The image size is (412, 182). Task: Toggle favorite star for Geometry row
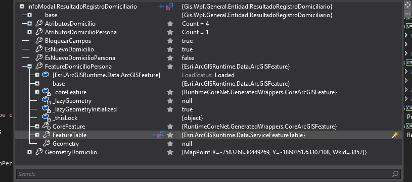(x=170, y=144)
